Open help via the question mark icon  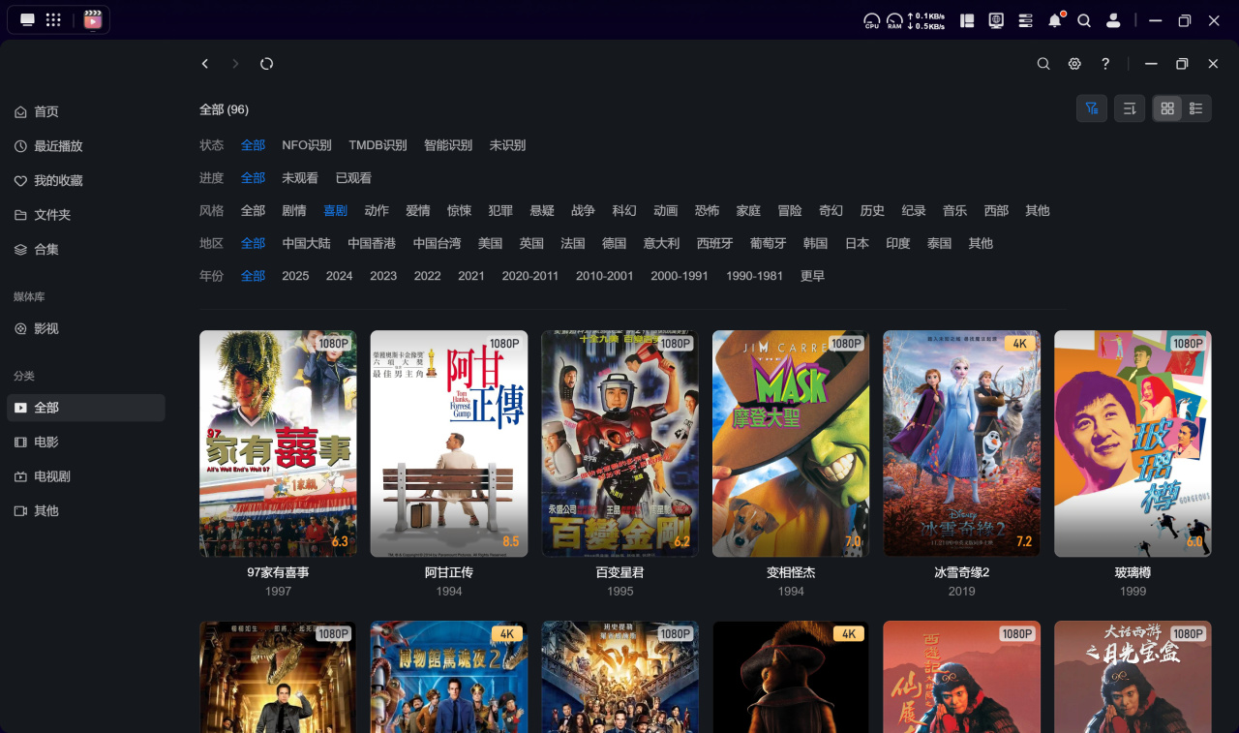1105,64
